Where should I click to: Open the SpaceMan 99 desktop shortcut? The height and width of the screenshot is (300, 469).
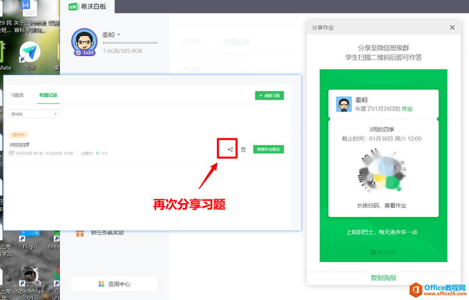coord(30,282)
